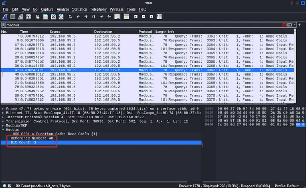Open the Statistics menu
Viewport: 306px width, 188px height.
click(x=79, y=9)
